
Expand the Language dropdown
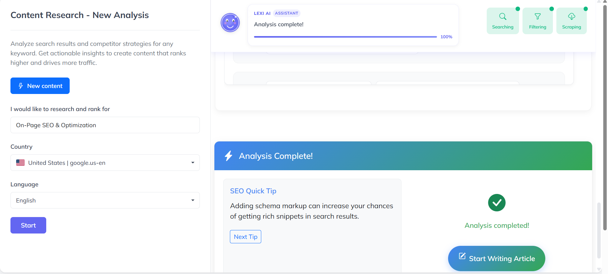(x=105, y=200)
